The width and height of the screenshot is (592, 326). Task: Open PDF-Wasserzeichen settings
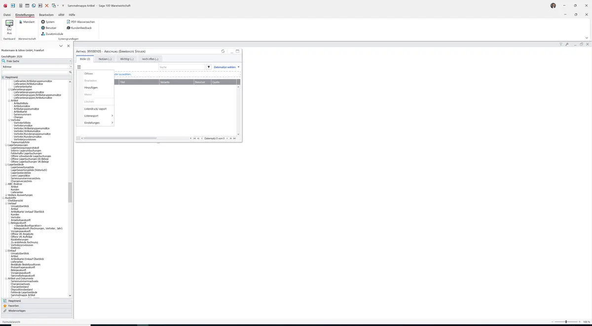pos(81,22)
